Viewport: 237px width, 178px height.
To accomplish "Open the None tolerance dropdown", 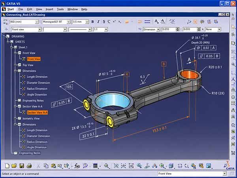I will click(219, 29).
